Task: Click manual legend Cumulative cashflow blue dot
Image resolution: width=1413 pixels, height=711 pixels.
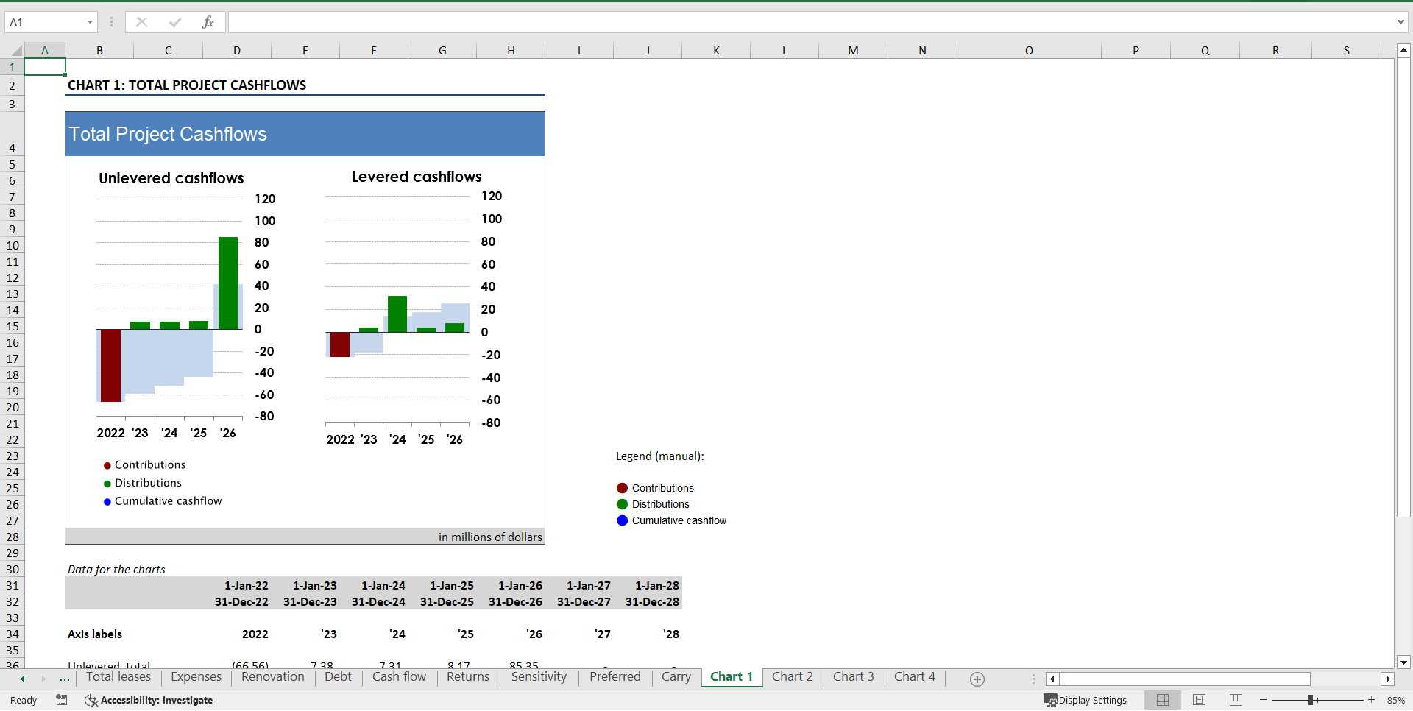Action: [x=622, y=520]
